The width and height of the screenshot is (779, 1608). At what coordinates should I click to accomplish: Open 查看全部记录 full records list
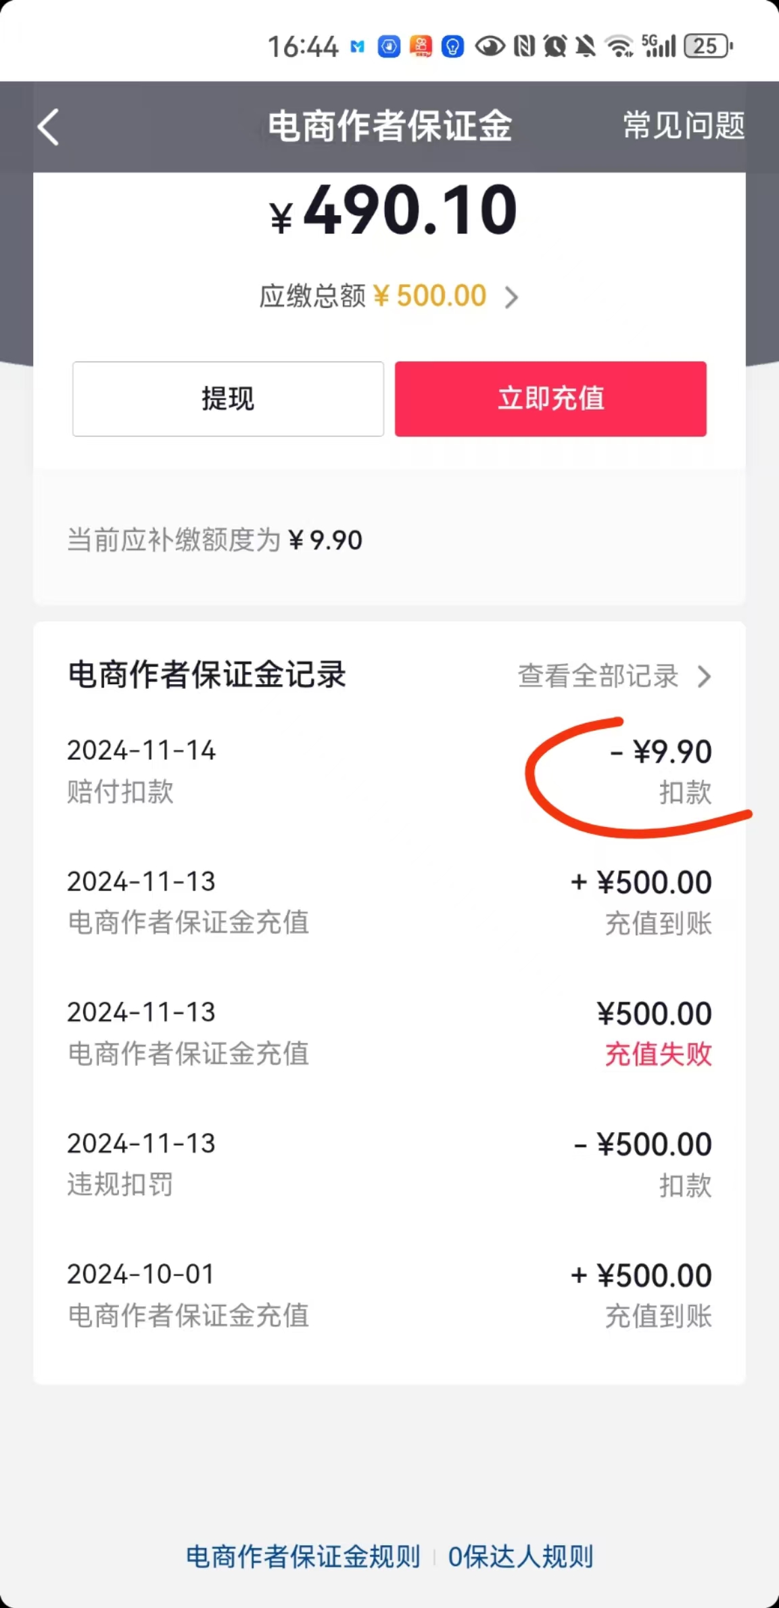[598, 676]
